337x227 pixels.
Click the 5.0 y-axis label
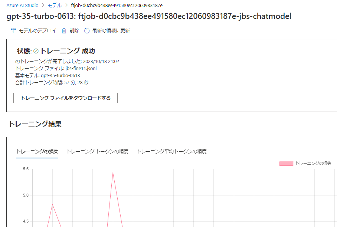coord(26,195)
